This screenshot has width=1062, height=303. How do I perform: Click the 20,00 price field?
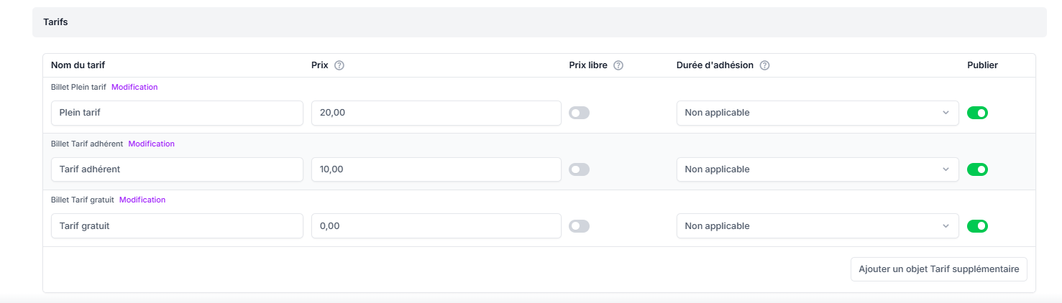point(436,113)
